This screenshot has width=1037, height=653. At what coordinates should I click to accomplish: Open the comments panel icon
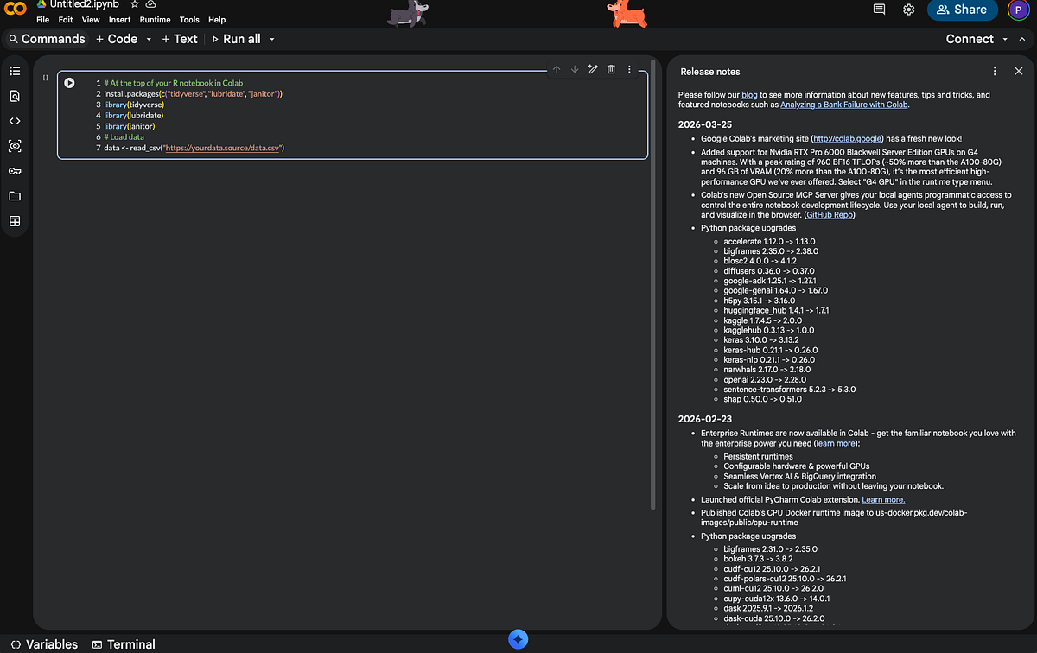point(880,10)
